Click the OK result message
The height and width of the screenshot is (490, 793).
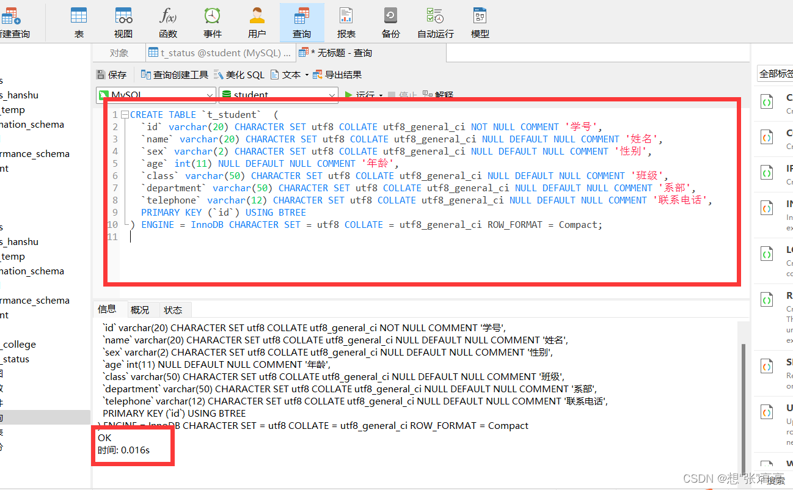(x=104, y=437)
